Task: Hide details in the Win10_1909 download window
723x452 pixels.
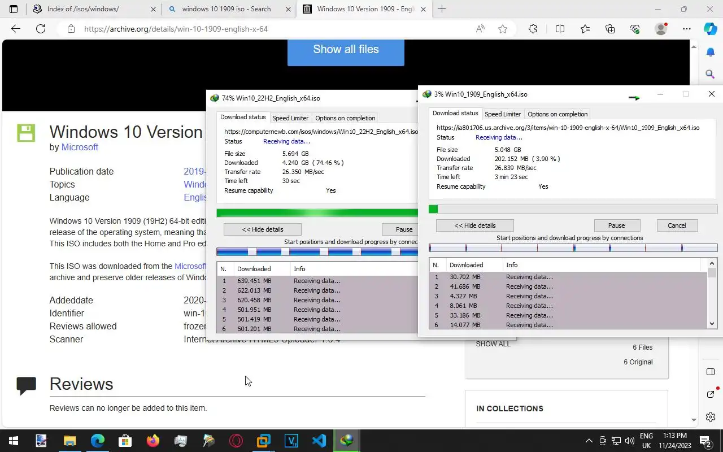Action: coord(475,225)
